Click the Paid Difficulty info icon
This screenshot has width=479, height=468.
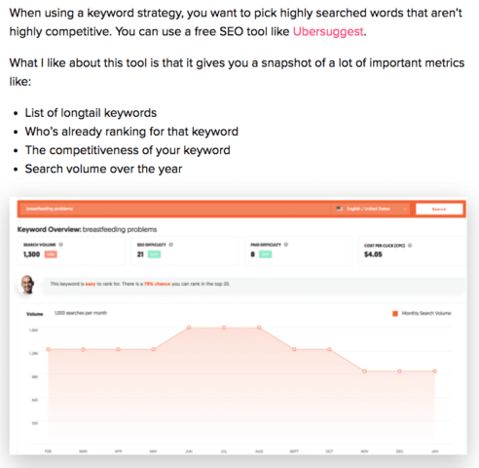click(x=286, y=245)
